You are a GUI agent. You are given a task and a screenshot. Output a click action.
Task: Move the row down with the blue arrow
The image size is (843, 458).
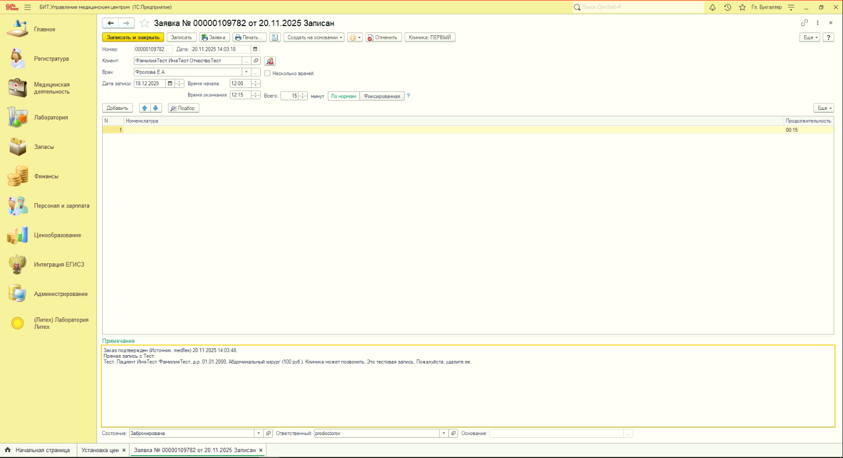tap(156, 108)
